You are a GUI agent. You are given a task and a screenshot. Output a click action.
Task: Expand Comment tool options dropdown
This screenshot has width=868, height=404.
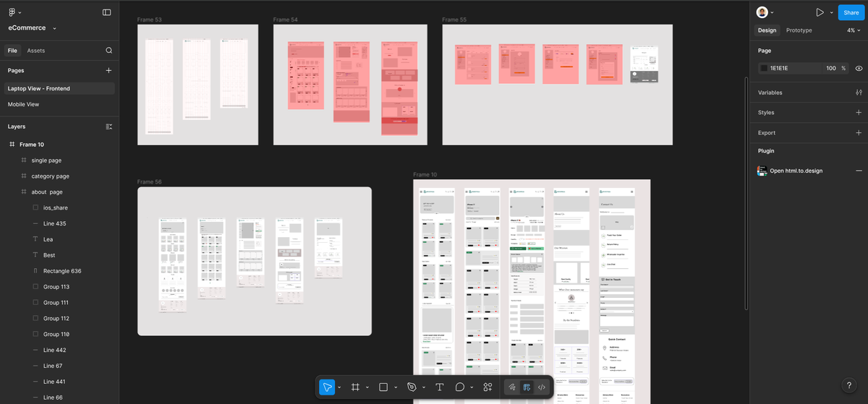tap(472, 387)
